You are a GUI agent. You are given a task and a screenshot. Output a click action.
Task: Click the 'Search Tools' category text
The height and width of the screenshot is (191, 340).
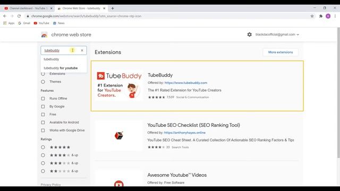pos(180,147)
